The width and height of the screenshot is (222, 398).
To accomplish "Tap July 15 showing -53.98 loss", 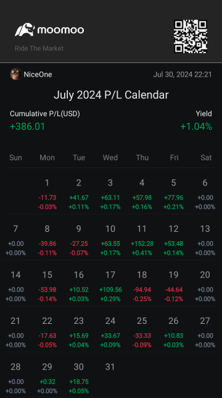I will (47, 287).
